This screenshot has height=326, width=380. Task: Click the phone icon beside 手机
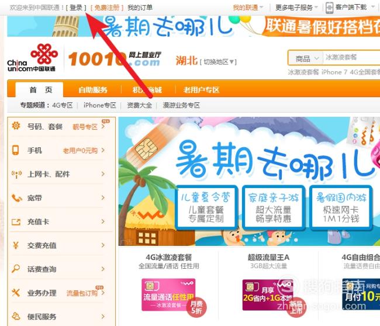16,150
